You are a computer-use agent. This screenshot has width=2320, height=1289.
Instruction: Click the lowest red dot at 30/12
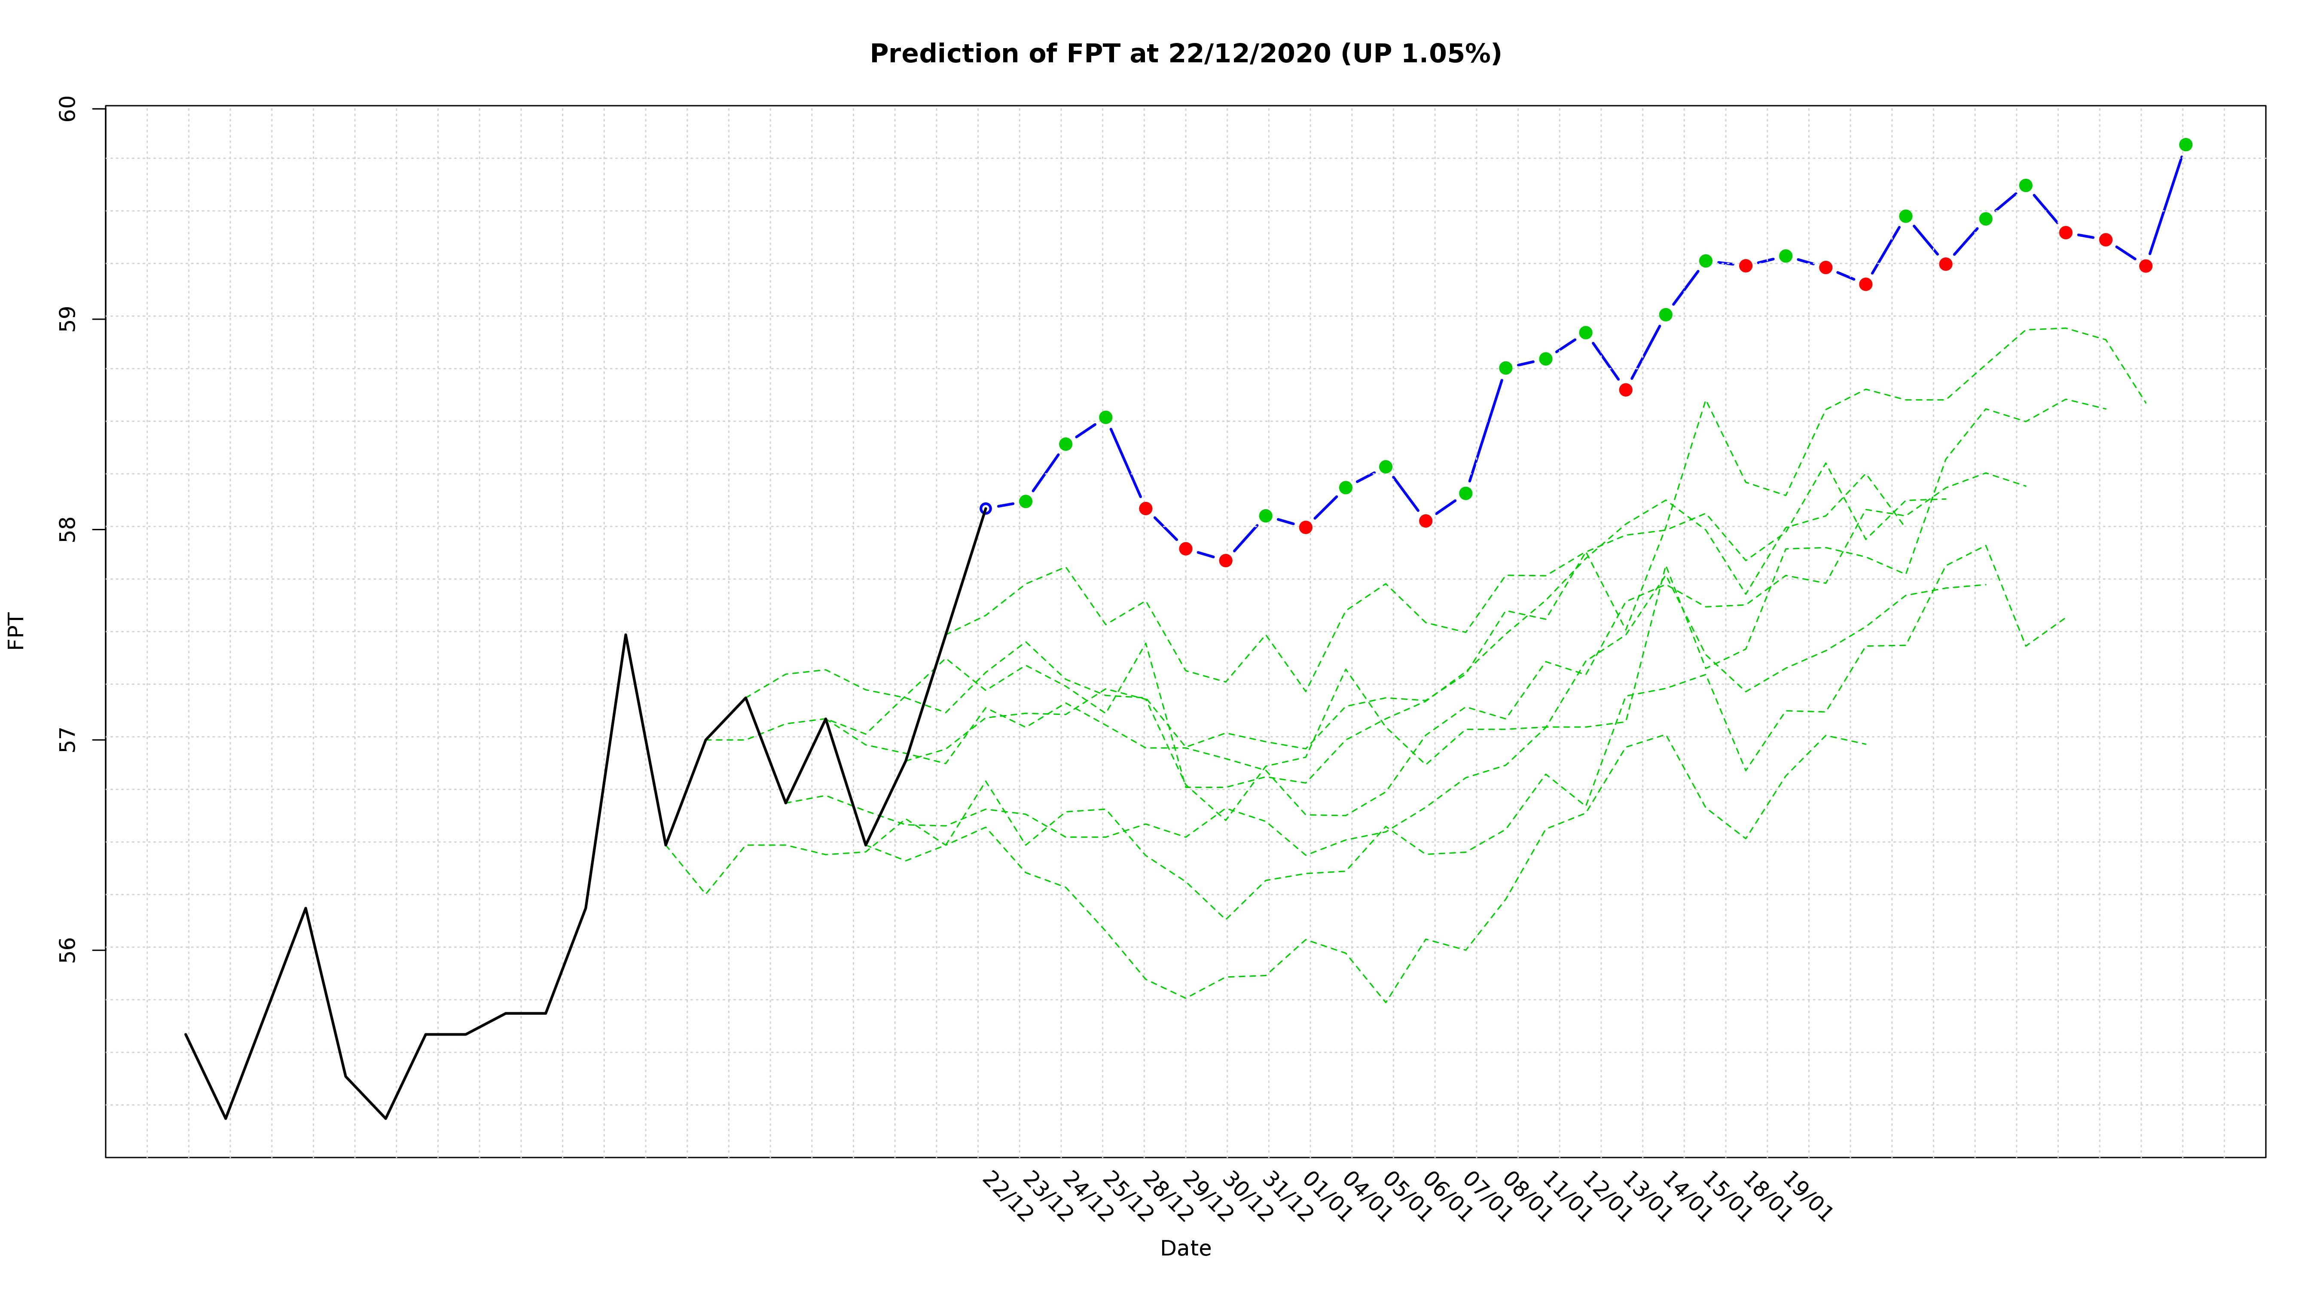[x=1225, y=560]
